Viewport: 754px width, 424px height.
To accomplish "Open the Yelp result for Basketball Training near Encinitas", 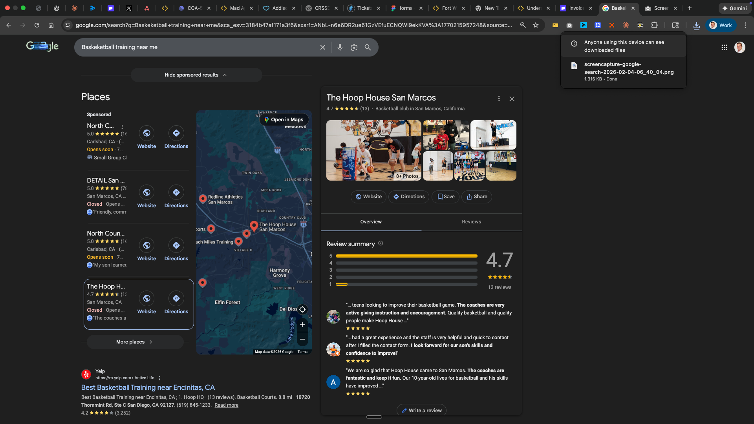I will click(x=147, y=387).
